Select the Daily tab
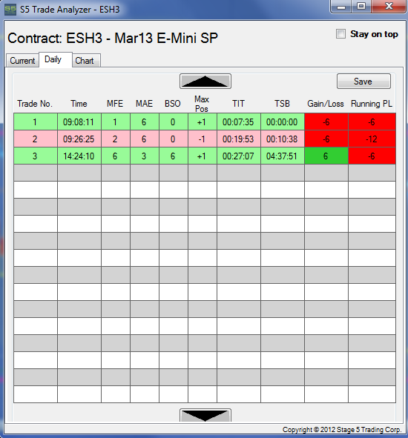The image size is (408, 438). point(56,59)
